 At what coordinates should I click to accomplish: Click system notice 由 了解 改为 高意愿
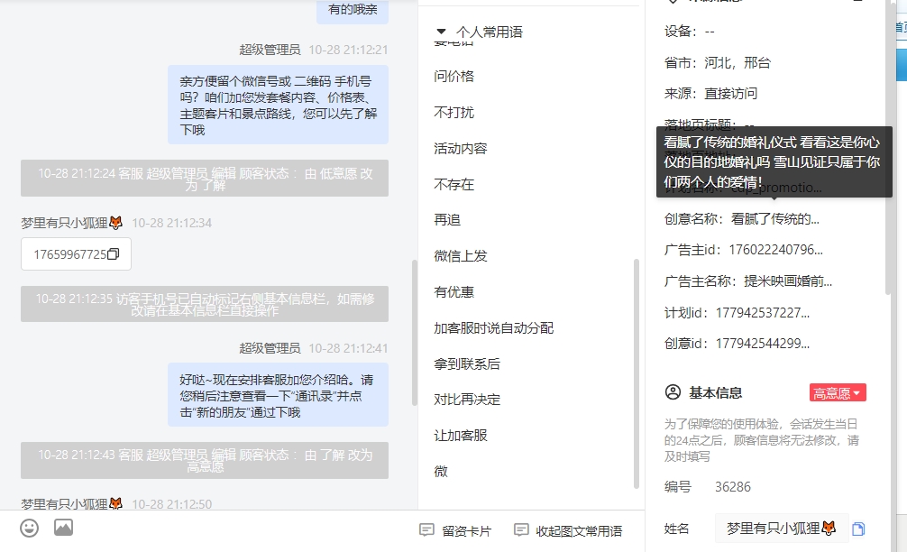coord(205,461)
